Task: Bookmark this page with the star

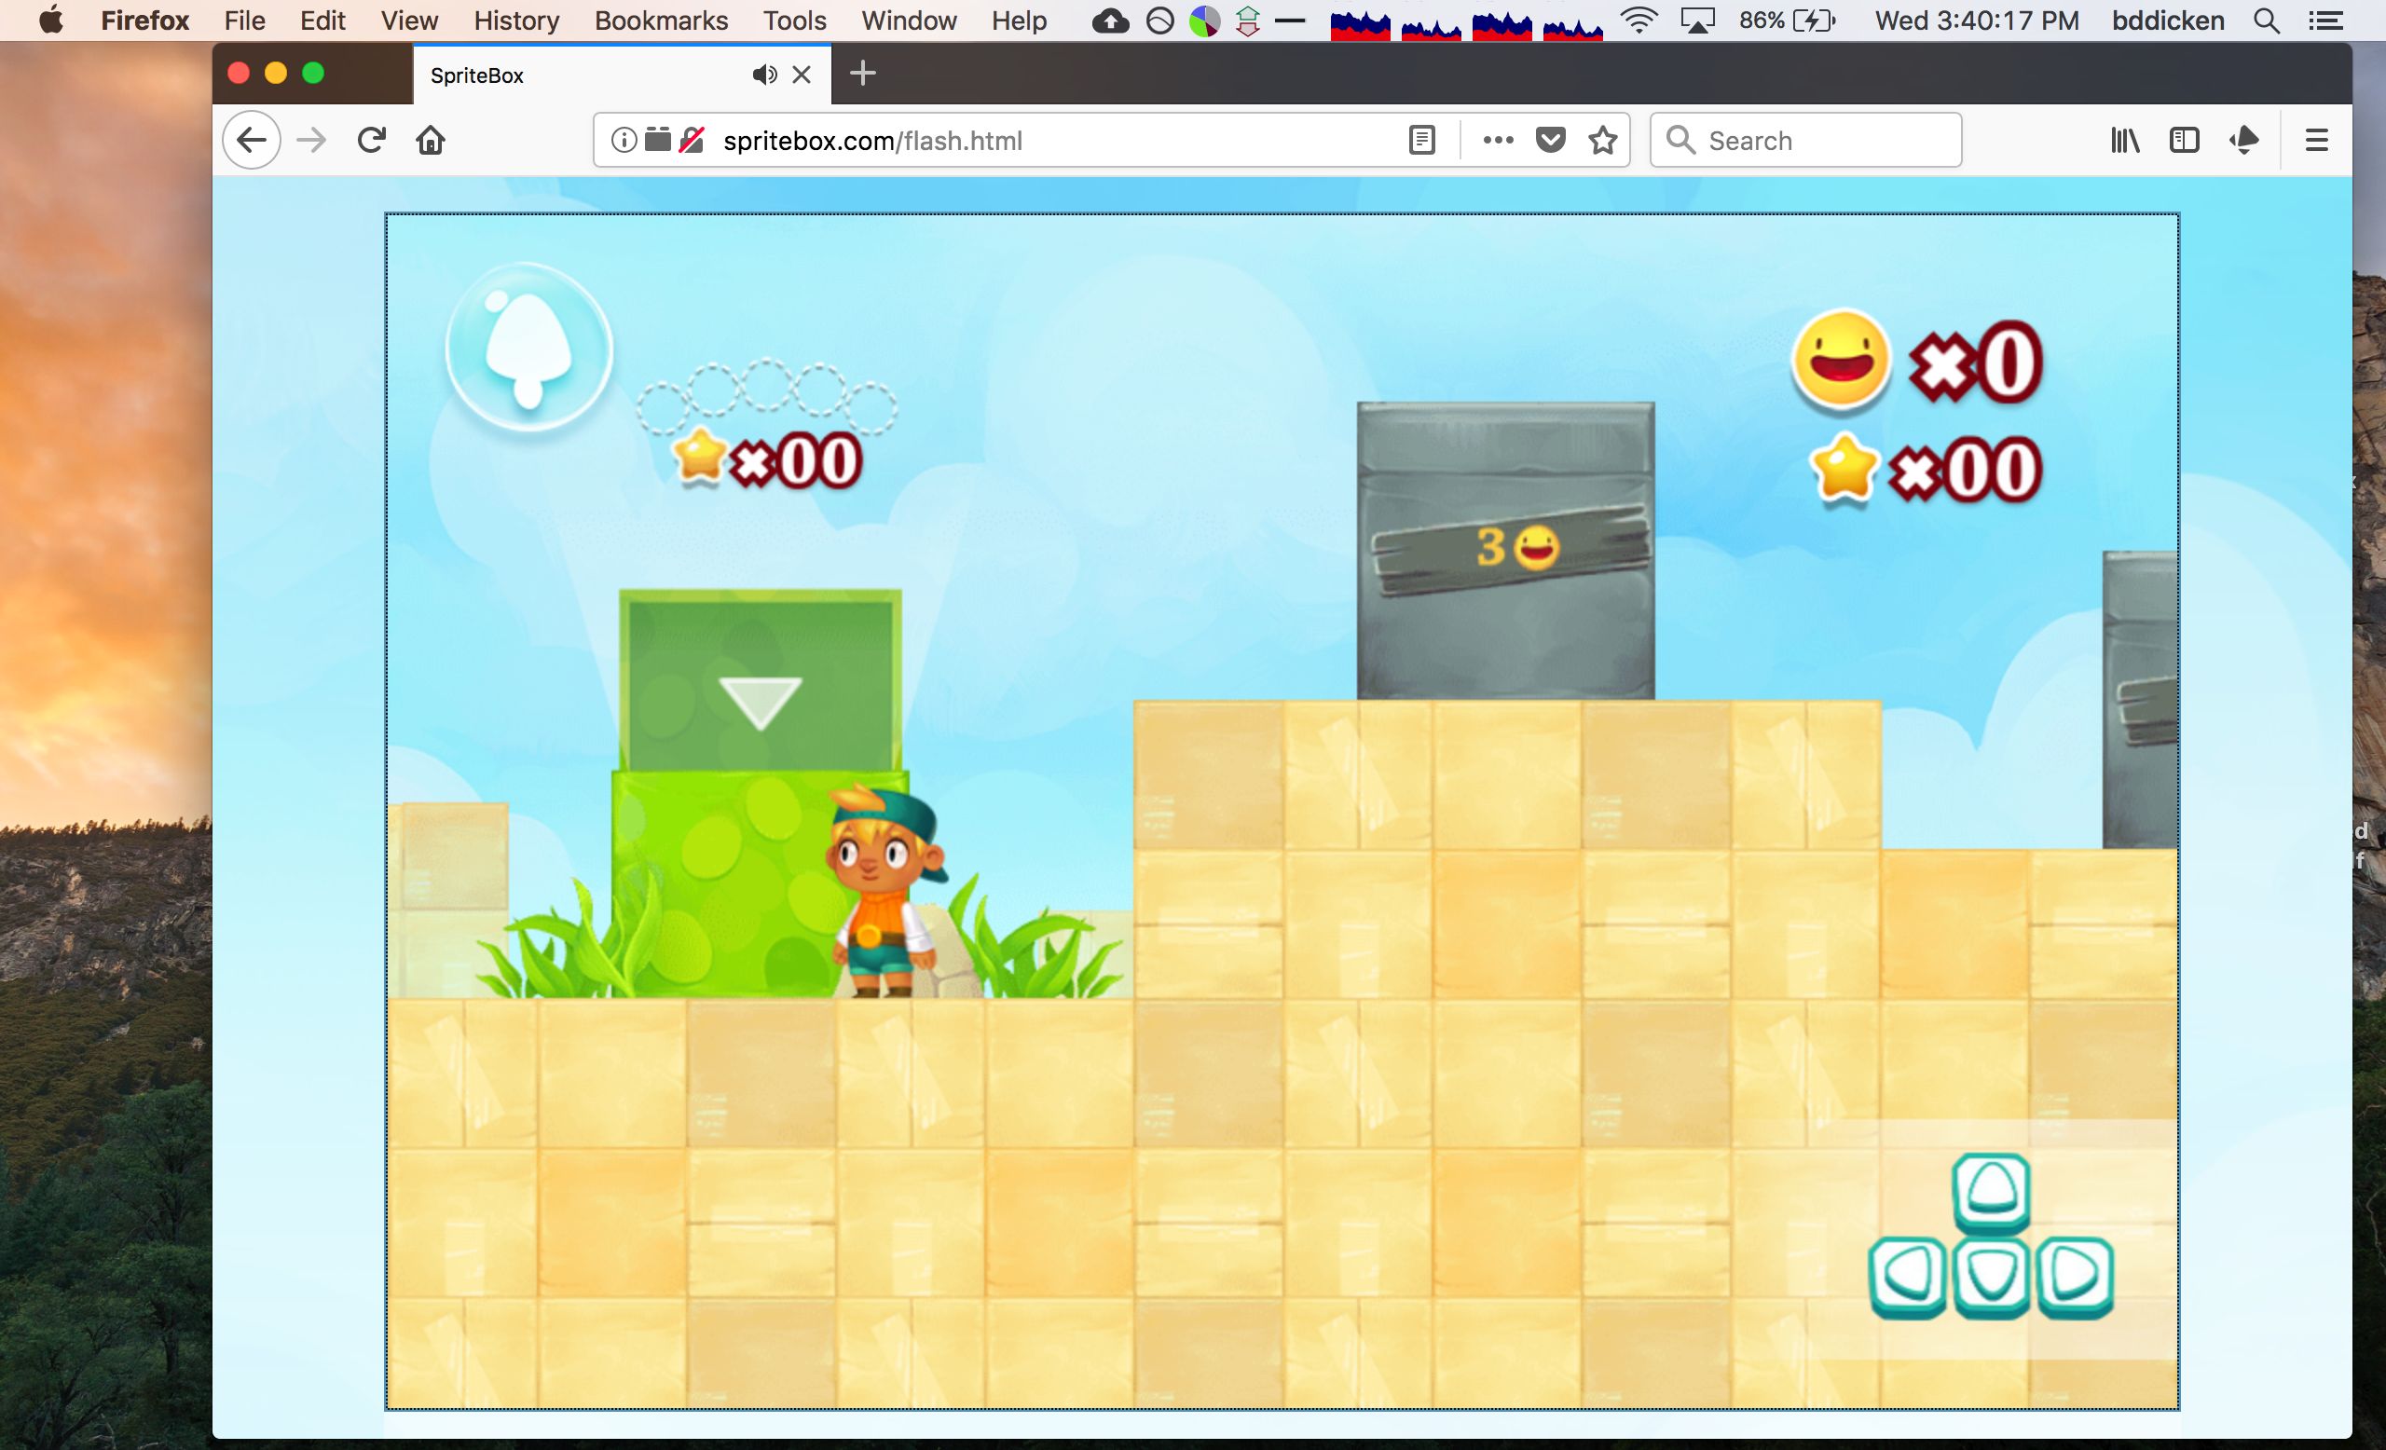Action: pyautogui.click(x=1604, y=141)
